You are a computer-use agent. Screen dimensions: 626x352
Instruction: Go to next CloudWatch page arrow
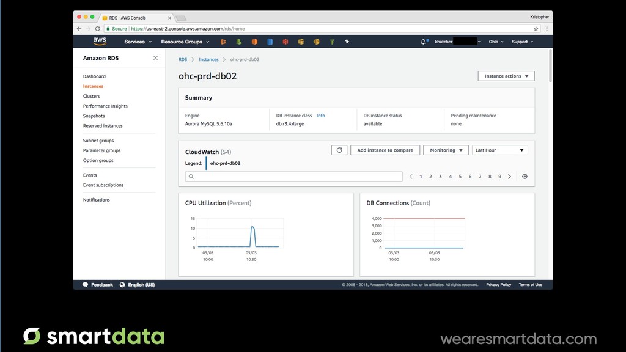[x=509, y=177]
